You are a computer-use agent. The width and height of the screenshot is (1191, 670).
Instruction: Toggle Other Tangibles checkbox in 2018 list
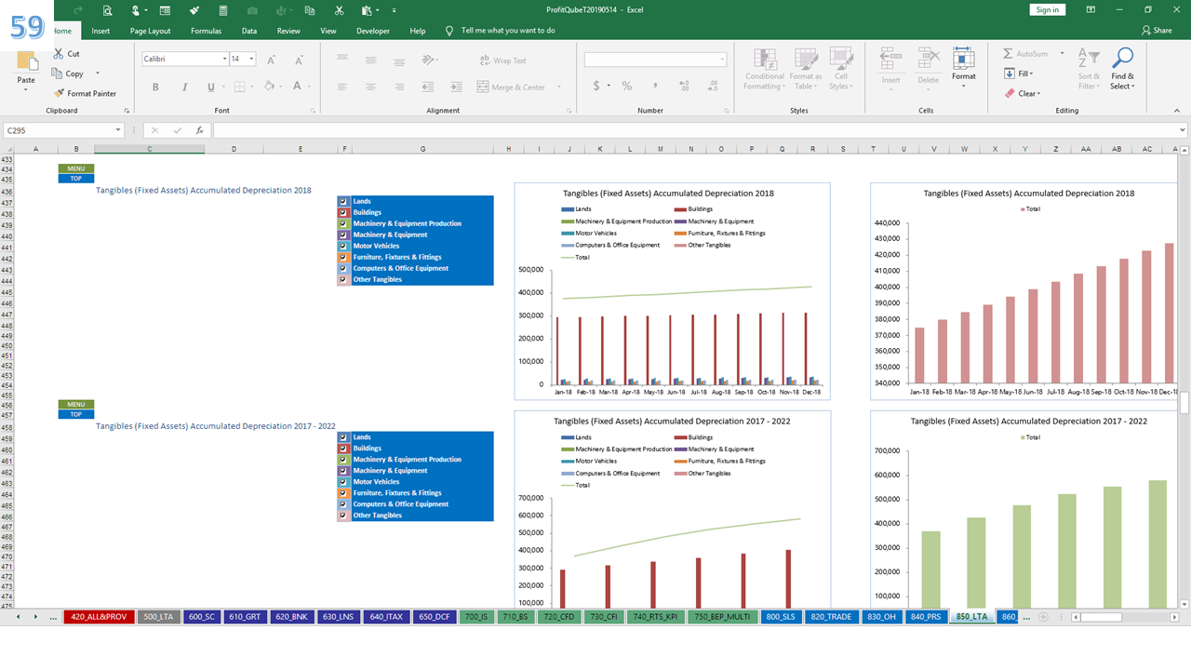(x=343, y=279)
